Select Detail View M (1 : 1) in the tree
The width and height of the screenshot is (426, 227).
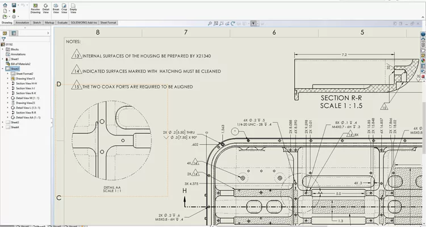[x=25, y=98]
